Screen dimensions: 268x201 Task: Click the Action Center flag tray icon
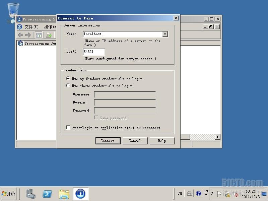219,194
